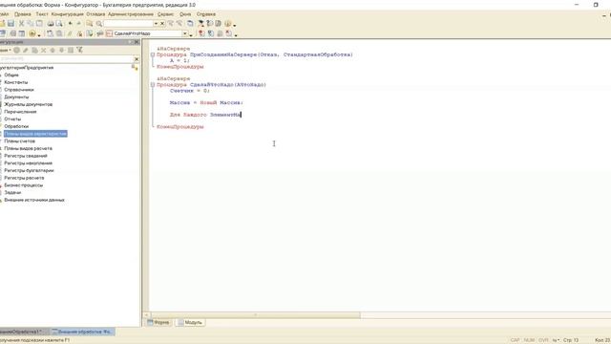Click the Delete X icon in configuration panel toolbar
The width and height of the screenshot is (611, 344).
pyautogui.click(x=44, y=50)
